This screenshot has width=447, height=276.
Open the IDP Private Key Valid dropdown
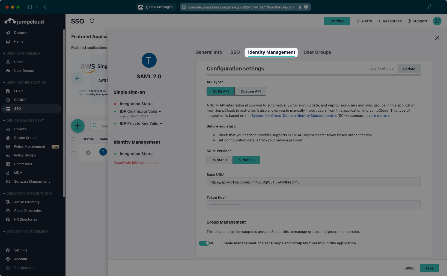pyautogui.click(x=162, y=123)
